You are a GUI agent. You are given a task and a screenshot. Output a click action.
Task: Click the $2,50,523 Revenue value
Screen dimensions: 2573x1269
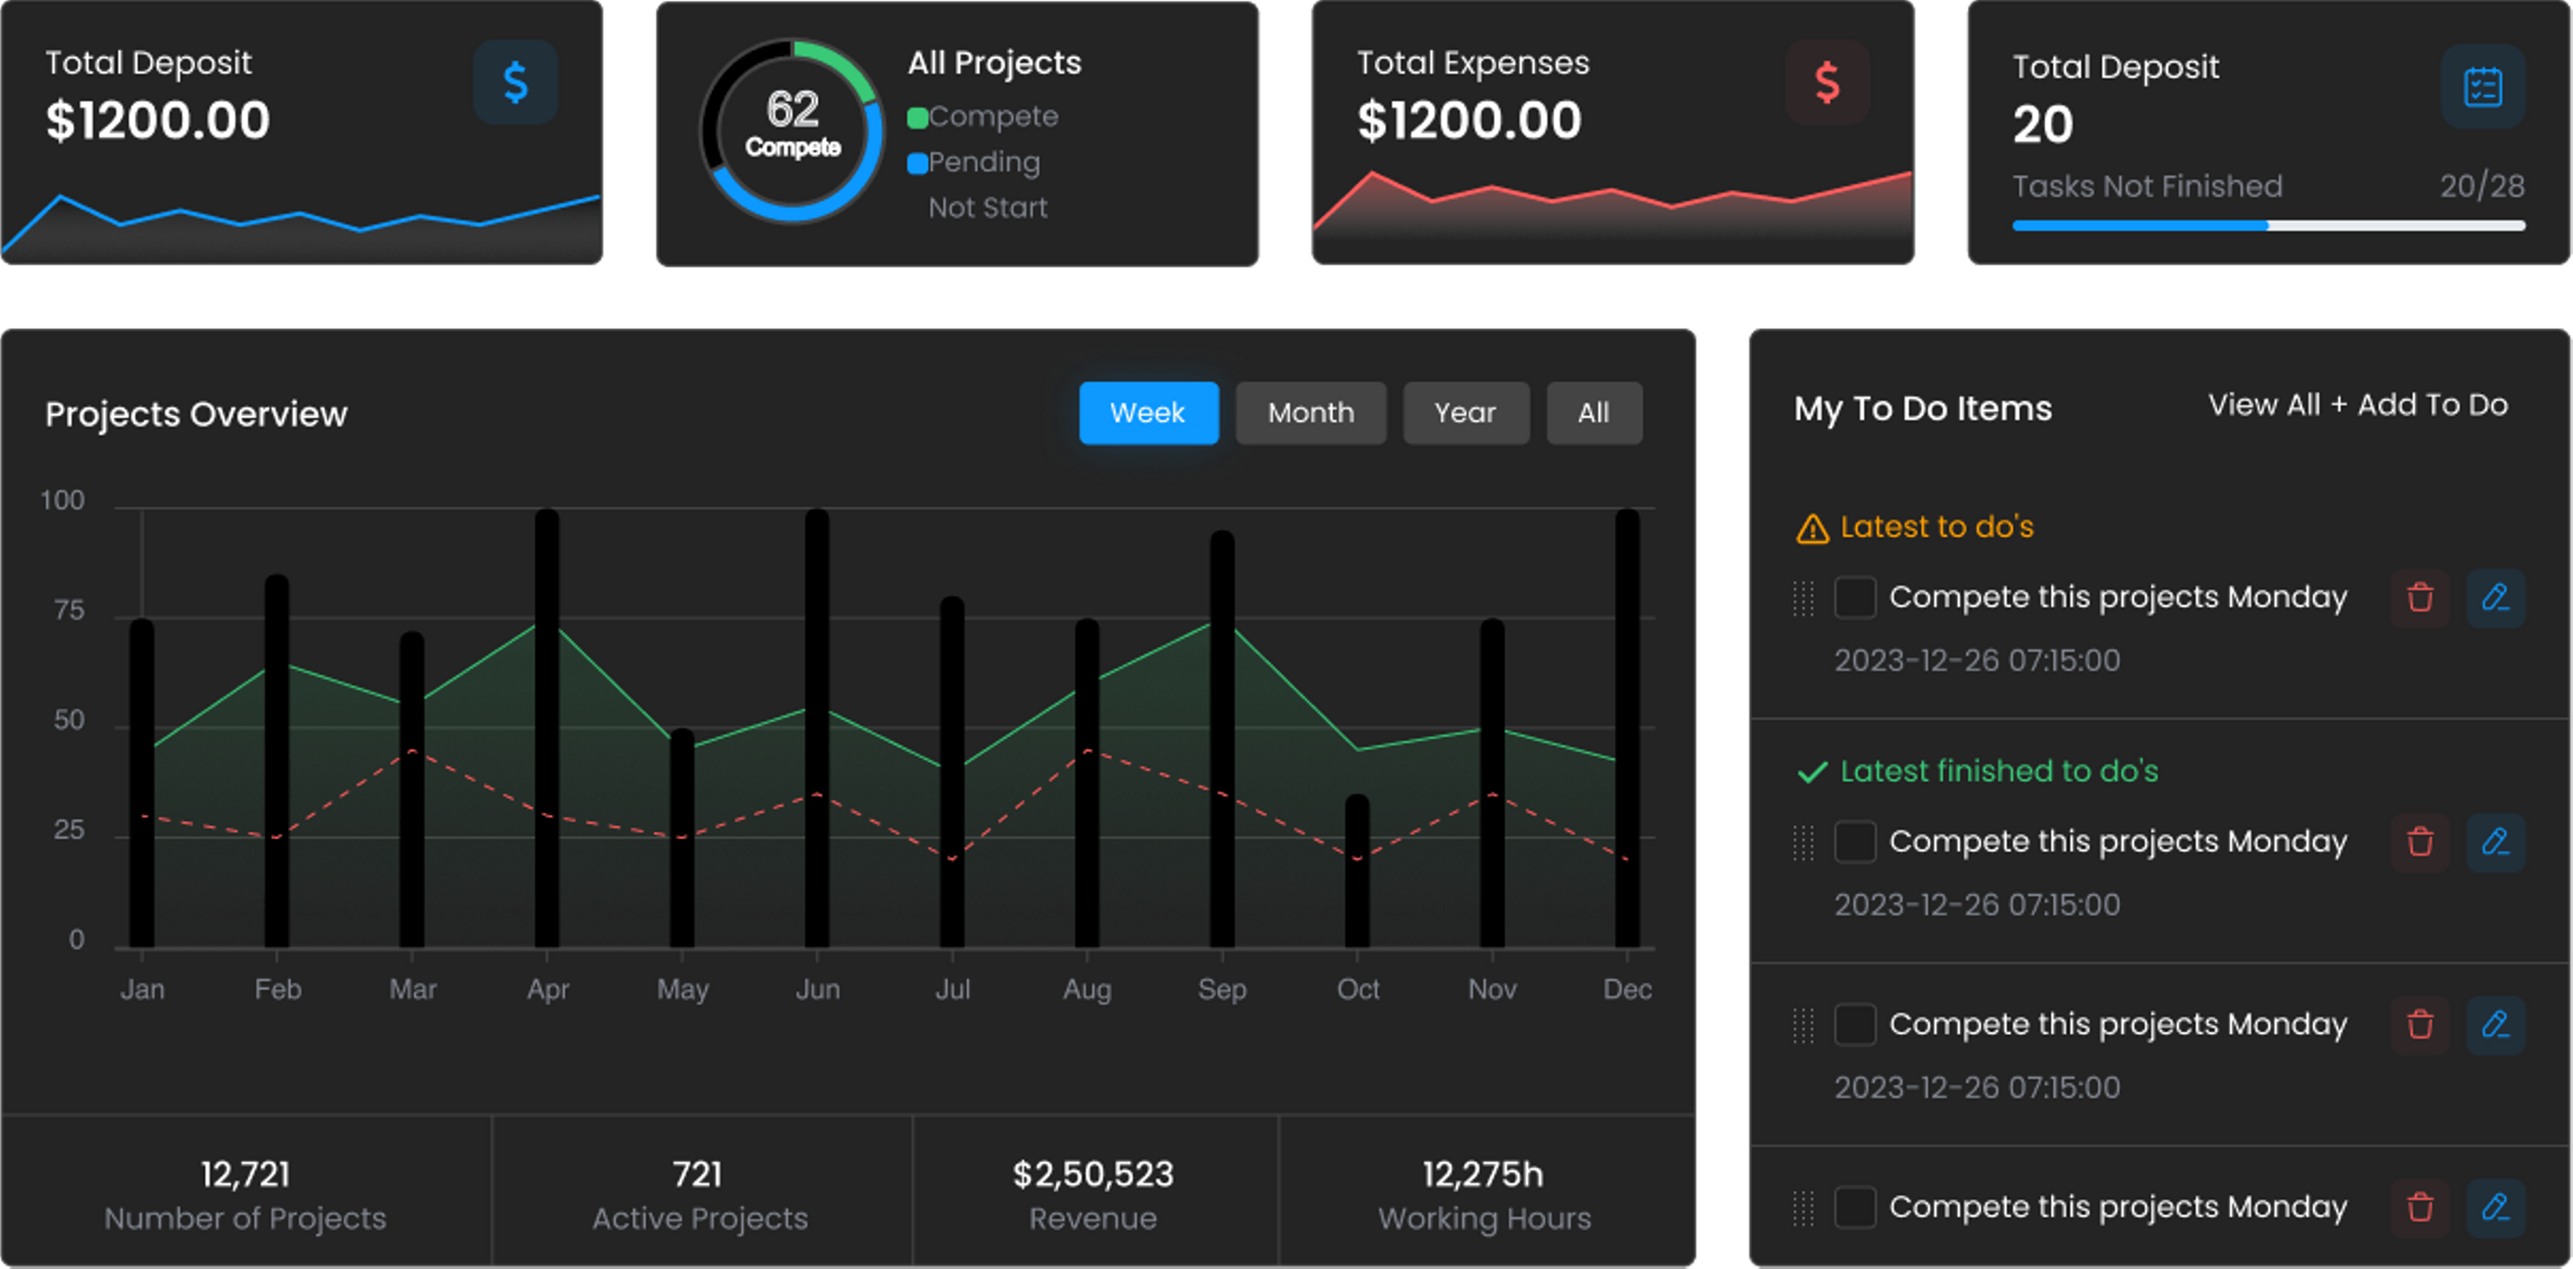coord(1093,1175)
